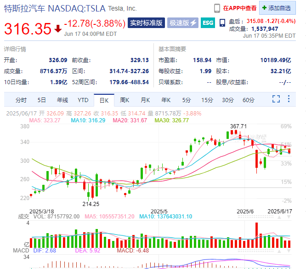This screenshot has height=269, width=306.
Task: Switch to 极速版 mode
Action: (x=183, y=23)
